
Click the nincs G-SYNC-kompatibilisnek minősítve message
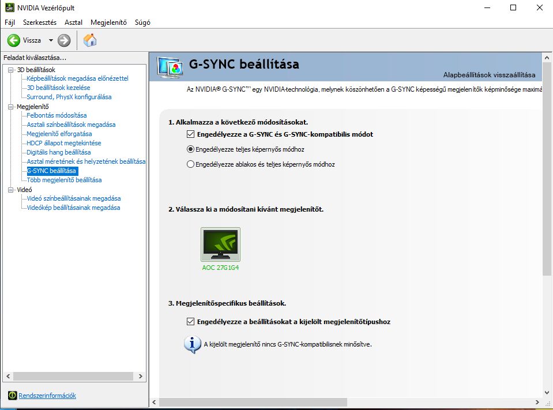(288, 344)
